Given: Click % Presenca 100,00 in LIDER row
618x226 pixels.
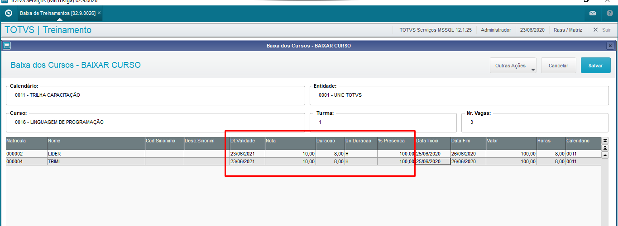Looking at the screenshot, I should click(x=396, y=154).
